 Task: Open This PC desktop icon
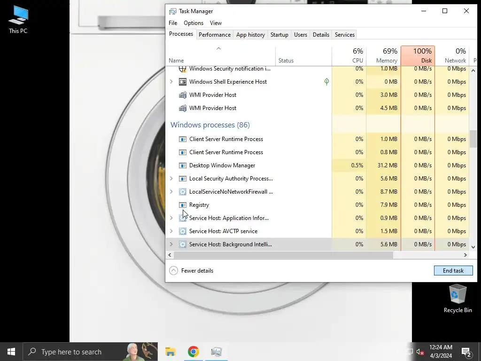click(18, 20)
